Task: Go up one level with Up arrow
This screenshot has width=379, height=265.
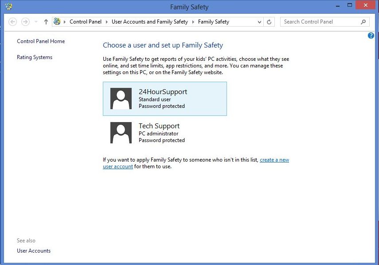Action: [x=46, y=22]
